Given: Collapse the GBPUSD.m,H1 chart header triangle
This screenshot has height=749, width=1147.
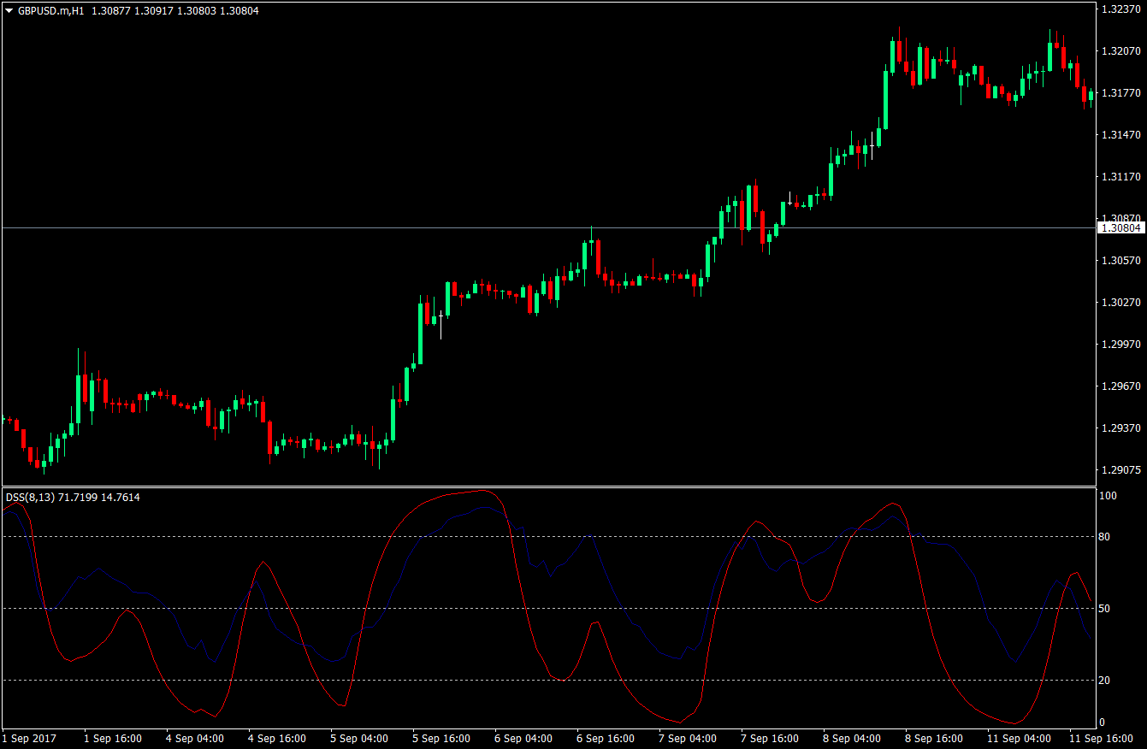Looking at the screenshot, I should (9, 11).
